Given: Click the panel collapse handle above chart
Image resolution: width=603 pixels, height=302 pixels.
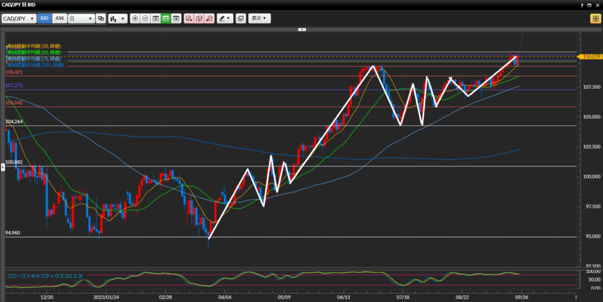Looking at the screenshot, I should click(301, 29).
